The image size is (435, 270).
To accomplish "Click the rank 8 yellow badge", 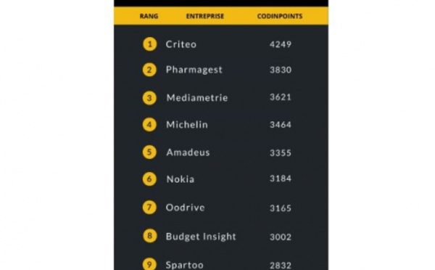I will (x=150, y=236).
